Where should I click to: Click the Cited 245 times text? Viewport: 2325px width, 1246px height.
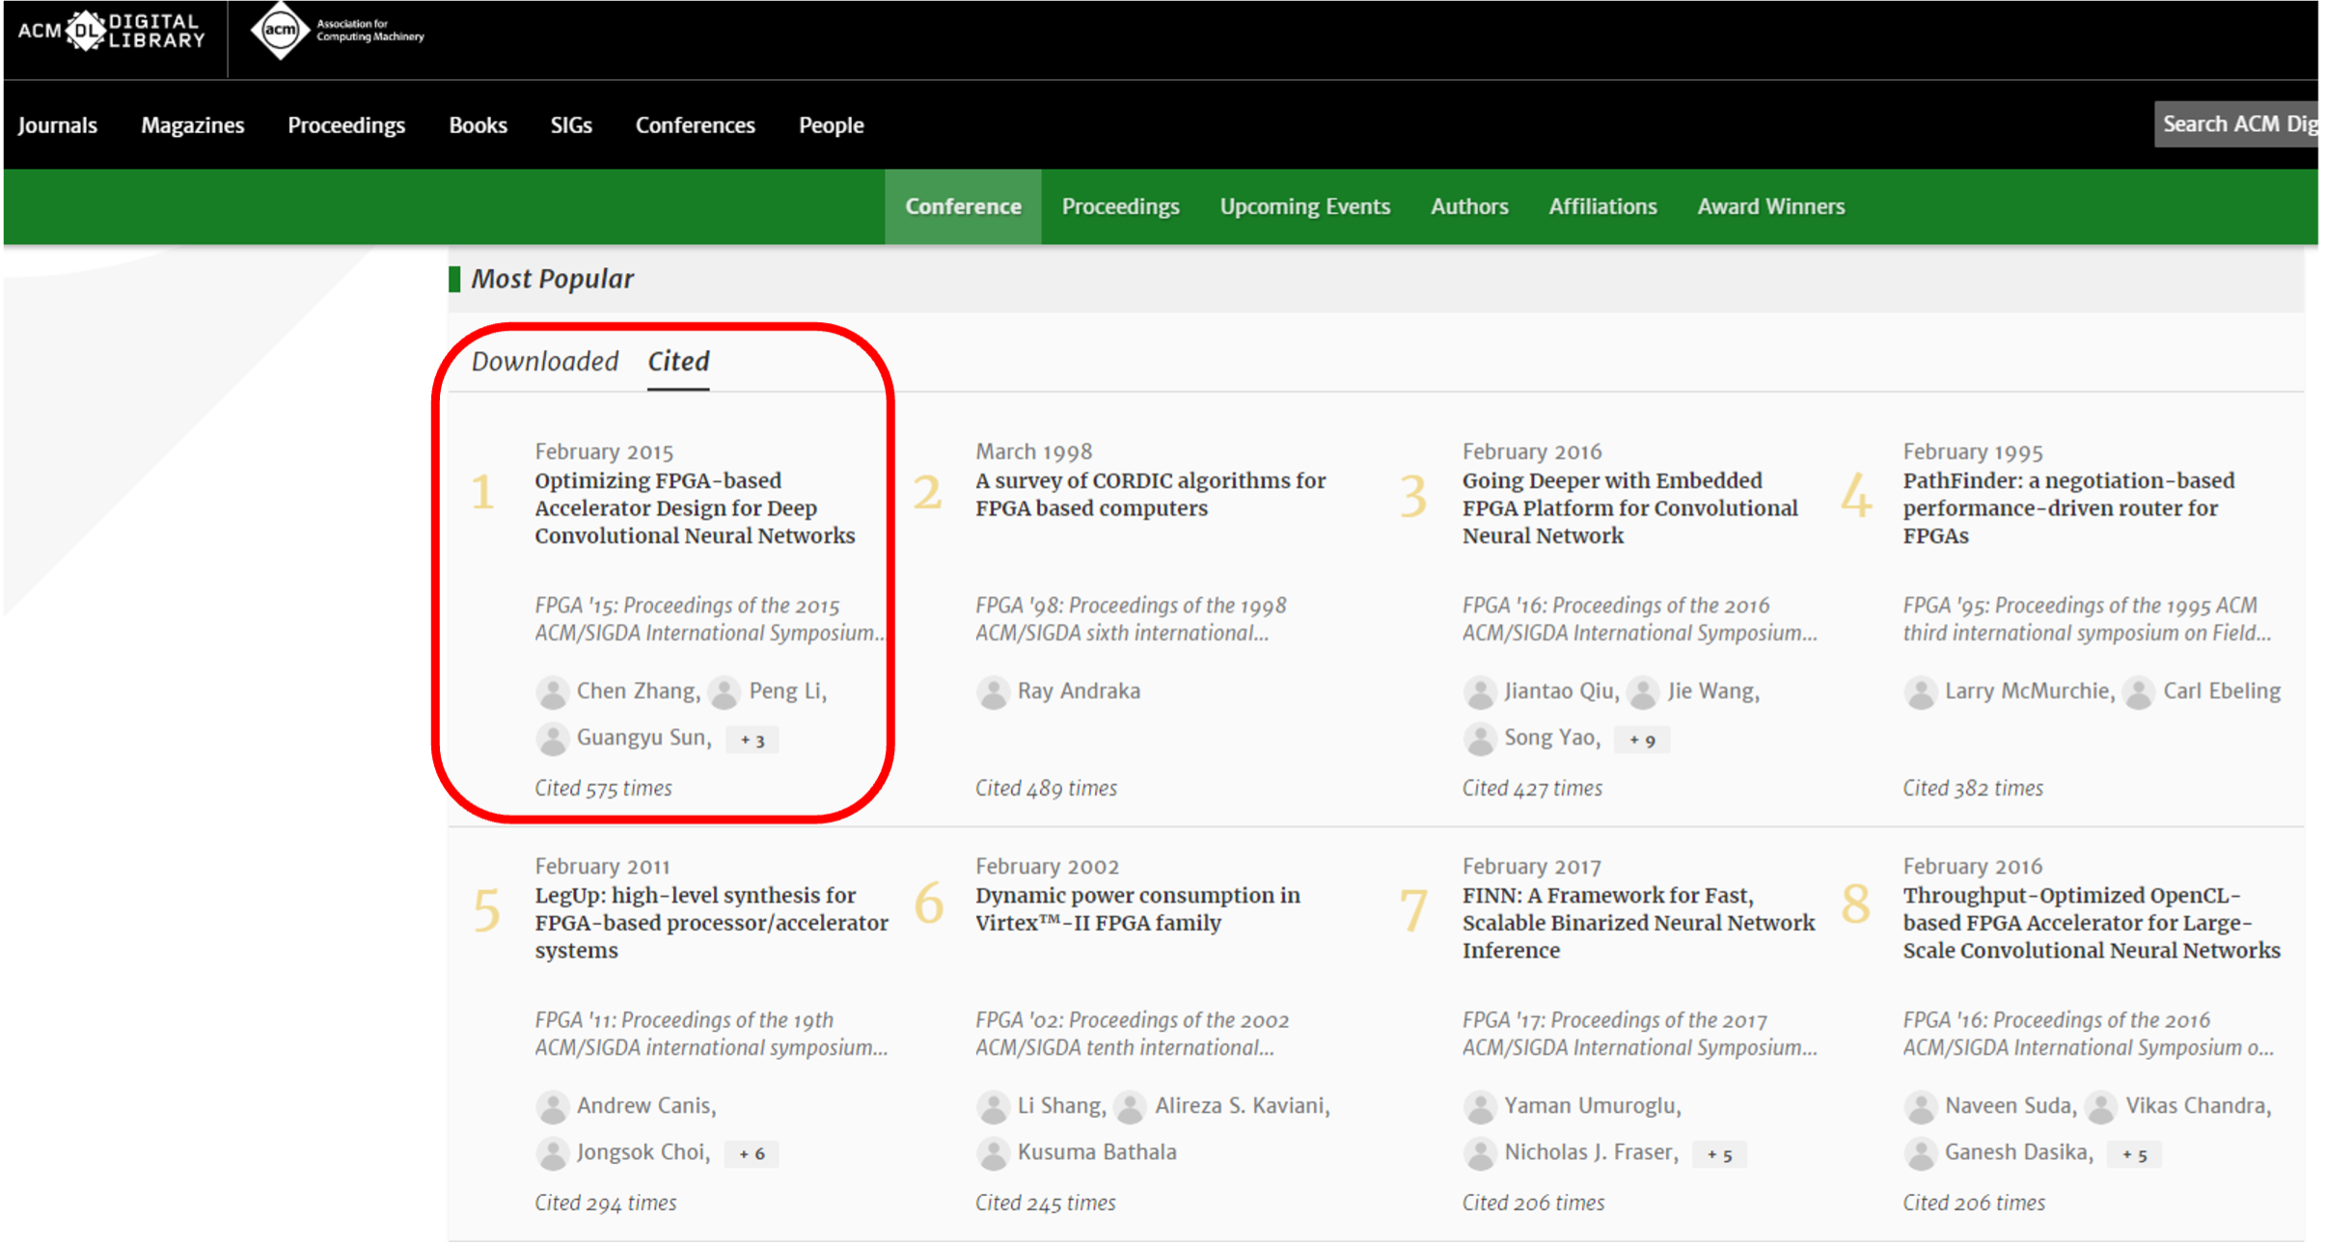1045,1203
